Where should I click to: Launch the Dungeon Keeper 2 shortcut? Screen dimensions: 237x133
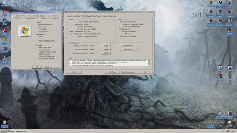230,4
